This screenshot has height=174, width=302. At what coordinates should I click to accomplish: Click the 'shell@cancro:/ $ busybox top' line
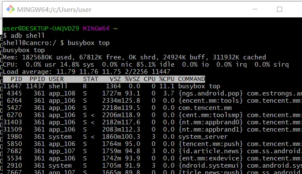(56, 43)
